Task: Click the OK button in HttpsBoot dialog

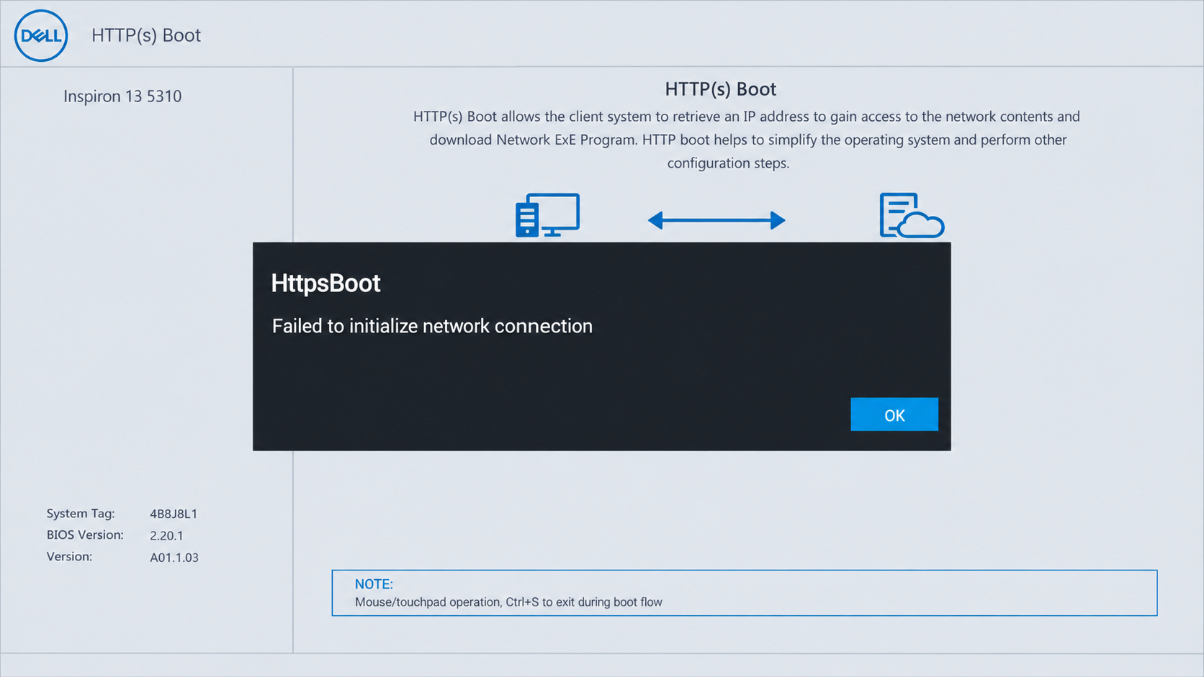Action: 894,414
